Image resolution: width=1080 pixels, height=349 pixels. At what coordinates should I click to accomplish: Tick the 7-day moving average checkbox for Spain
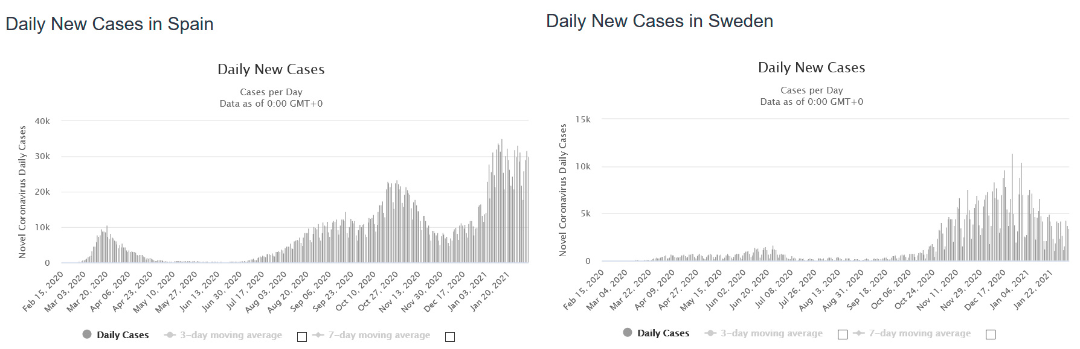(x=450, y=337)
